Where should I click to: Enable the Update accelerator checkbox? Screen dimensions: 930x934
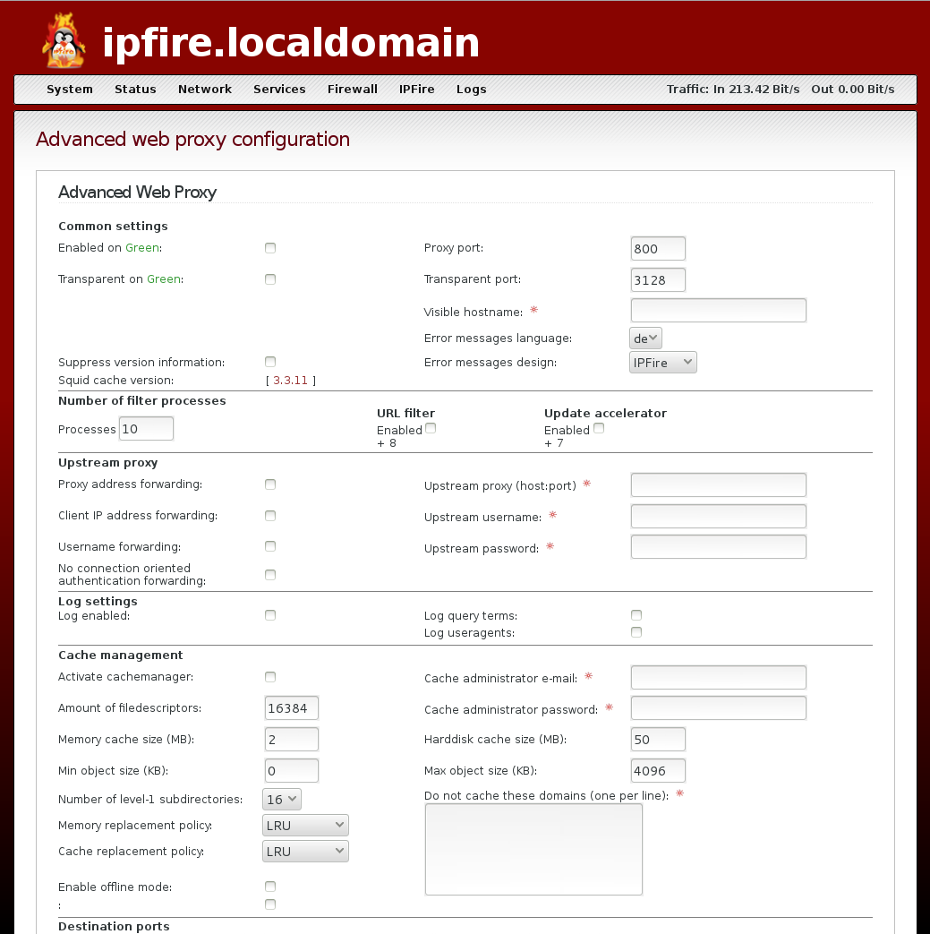[599, 428]
